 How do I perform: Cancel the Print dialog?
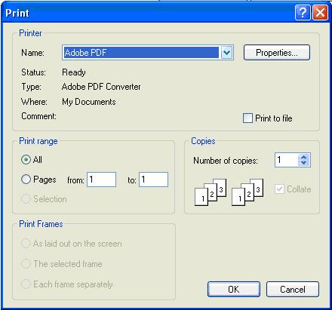pyautogui.click(x=293, y=290)
